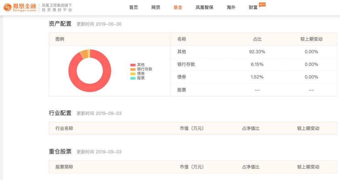The image size is (340, 180).
Task: Click the 0.00% change in 债券 row
Action: click(311, 77)
